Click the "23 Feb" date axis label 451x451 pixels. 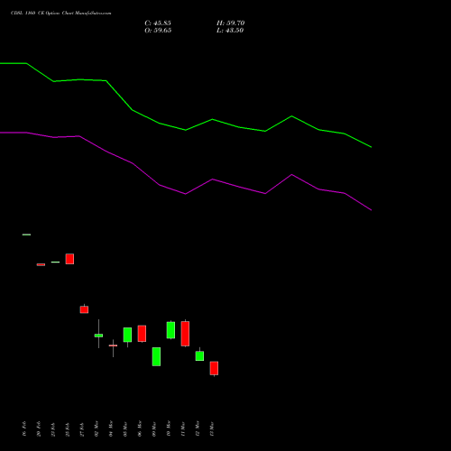53,428
